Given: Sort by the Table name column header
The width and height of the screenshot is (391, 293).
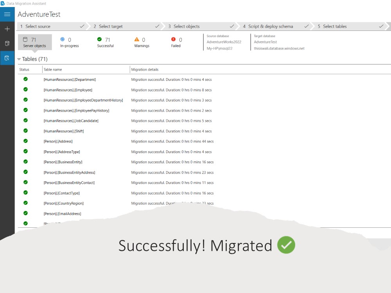Looking at the screenshot, I should click(53, 70).
